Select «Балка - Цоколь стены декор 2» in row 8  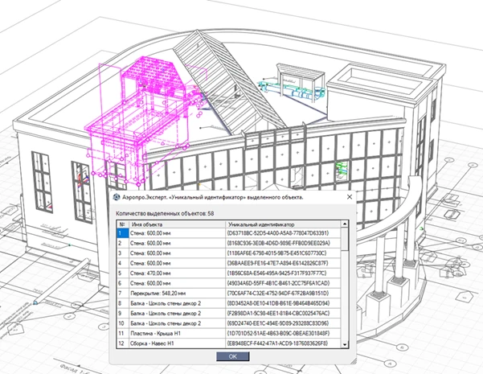177,303
